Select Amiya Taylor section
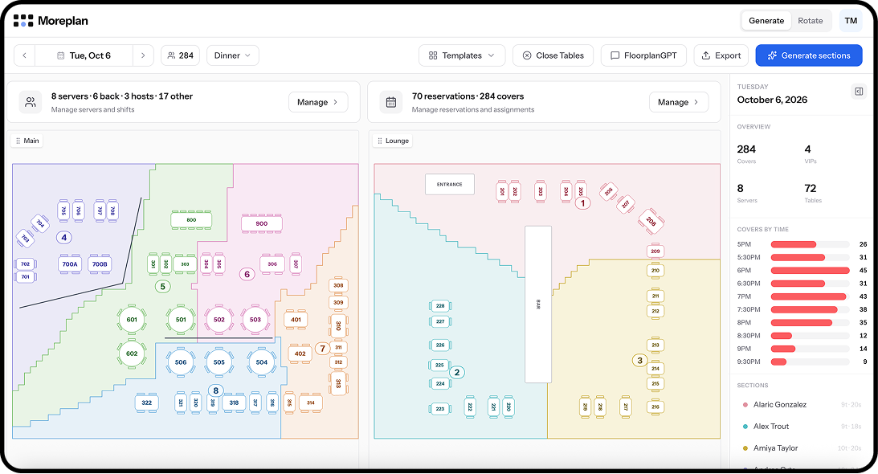This screenshot has height=474, width=878. [802, 448]
